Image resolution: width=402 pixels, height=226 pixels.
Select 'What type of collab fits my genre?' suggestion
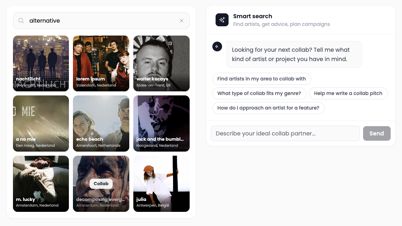(x=259, y=93)
